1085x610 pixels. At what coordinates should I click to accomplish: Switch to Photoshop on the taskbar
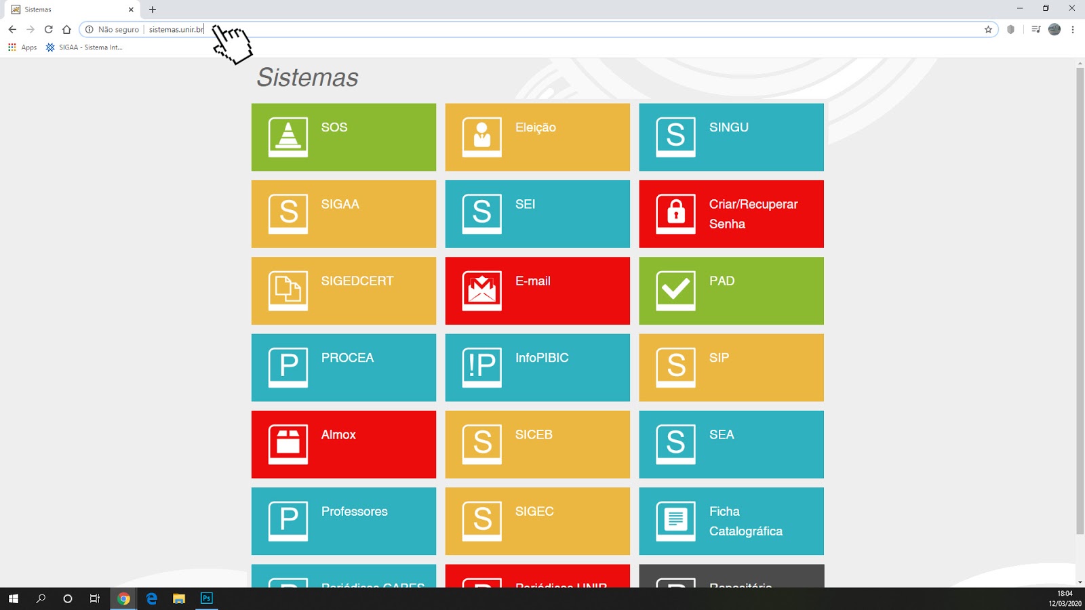coord(207,598)
